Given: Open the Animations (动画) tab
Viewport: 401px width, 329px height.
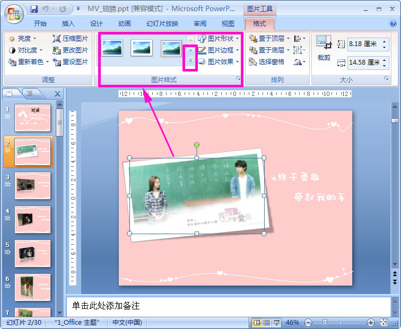Looking at the screenshot, I should pyautogui.click(x=124, y=23).
